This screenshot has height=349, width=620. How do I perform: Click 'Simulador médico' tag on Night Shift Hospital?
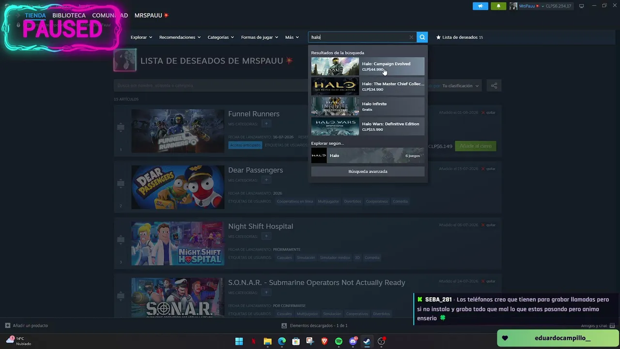[335, 257]
